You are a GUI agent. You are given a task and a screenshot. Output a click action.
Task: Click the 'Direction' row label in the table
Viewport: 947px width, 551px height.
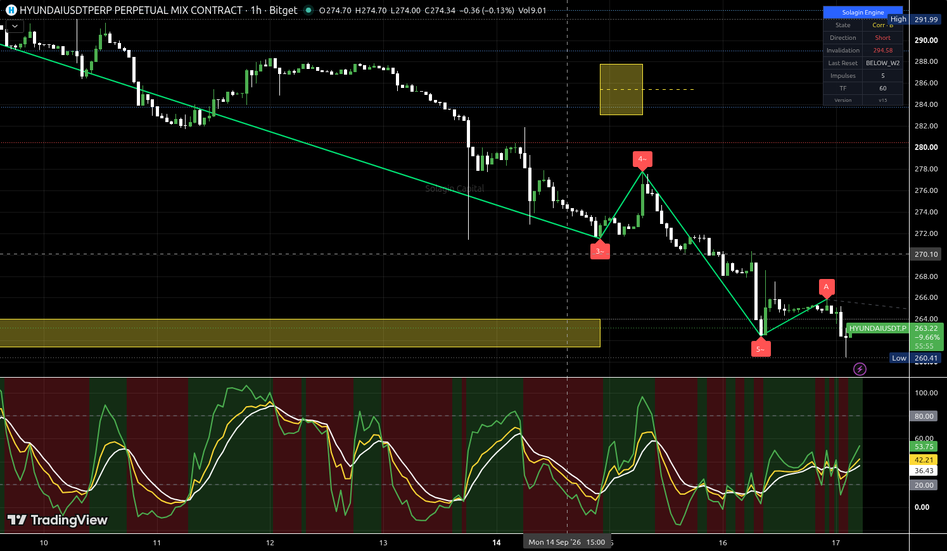pyautogui.click(x=842, y=38)
